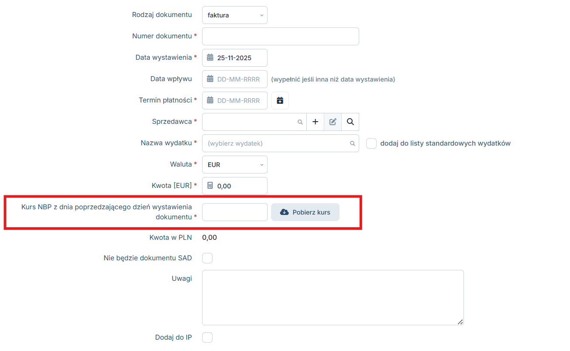Click calendar icon in Data wystawienia field
Screen dimensions: 570x351
pos(210,58)
